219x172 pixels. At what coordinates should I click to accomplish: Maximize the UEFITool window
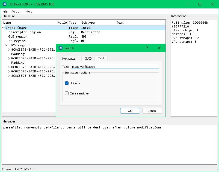click(x=200, y=4)
